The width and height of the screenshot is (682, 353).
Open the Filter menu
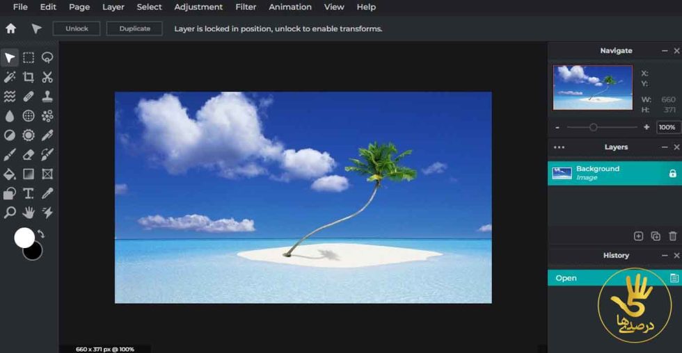tap(246, 7)
